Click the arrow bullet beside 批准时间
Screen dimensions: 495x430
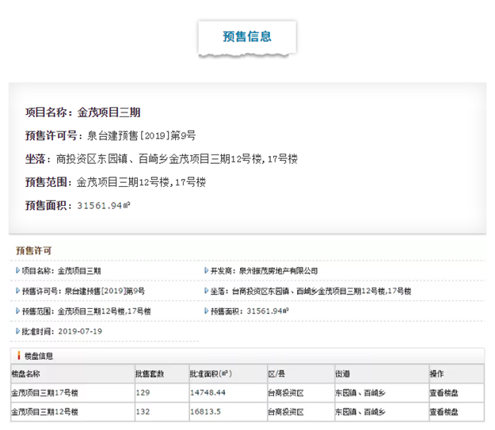coord(17,331)
